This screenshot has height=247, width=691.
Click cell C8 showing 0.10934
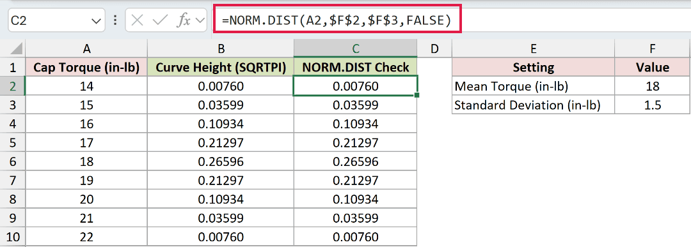coord(356,199)
